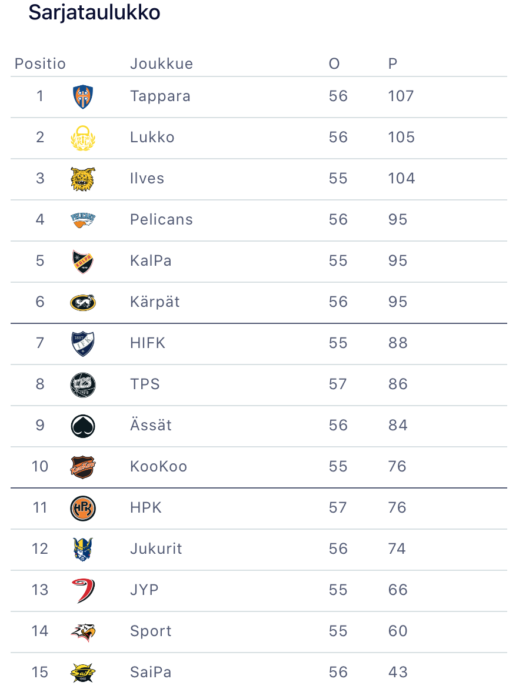Click the Ässät spade logo
The height and width of the screenshot is (689, 519).
[x=82, y=426]
